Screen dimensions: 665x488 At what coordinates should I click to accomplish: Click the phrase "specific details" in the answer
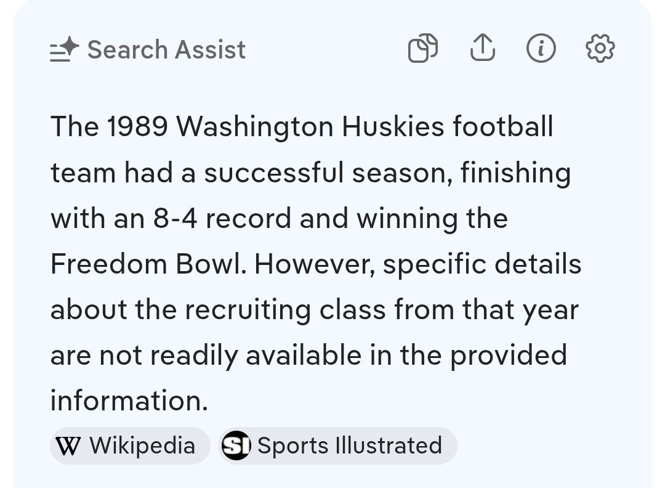tap(482, 264)
